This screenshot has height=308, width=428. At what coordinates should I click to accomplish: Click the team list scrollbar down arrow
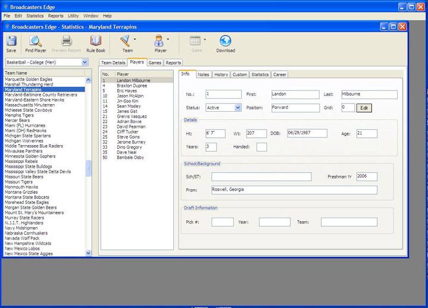coord(88,253)
